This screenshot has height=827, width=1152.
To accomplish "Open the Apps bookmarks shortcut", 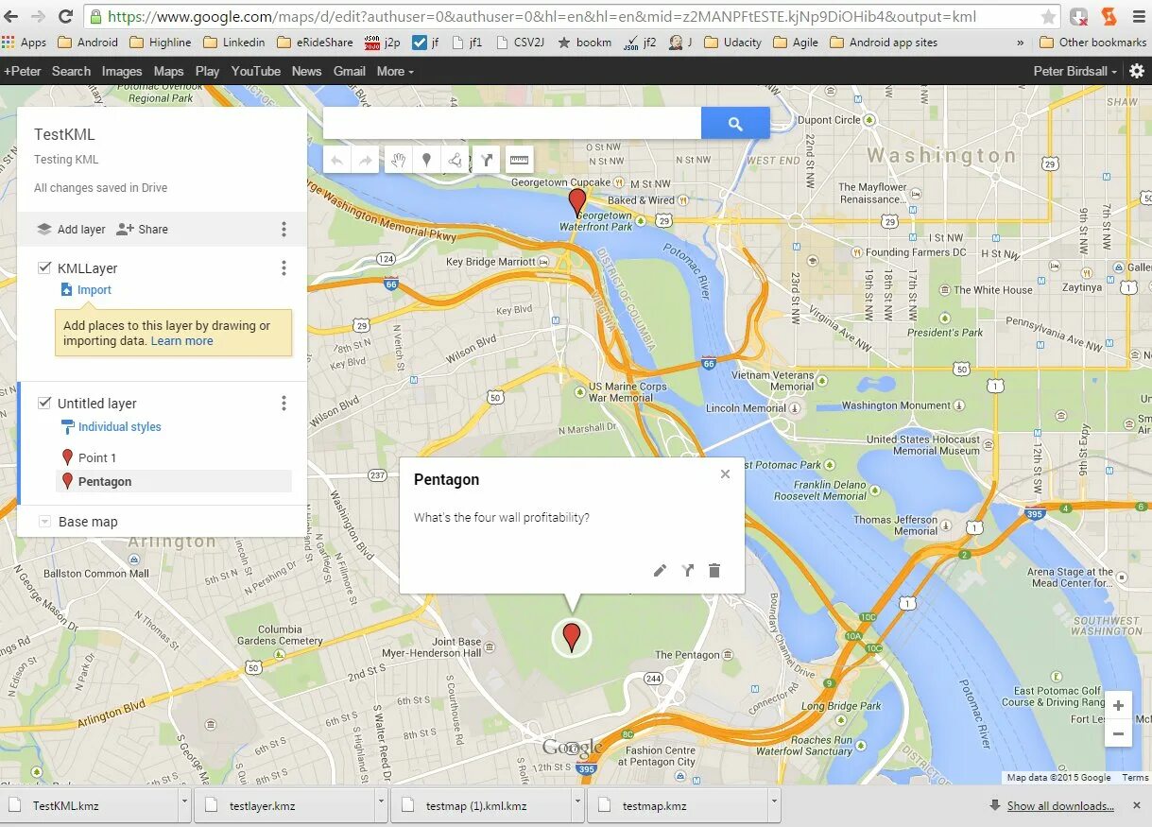I will pos(25,42).
